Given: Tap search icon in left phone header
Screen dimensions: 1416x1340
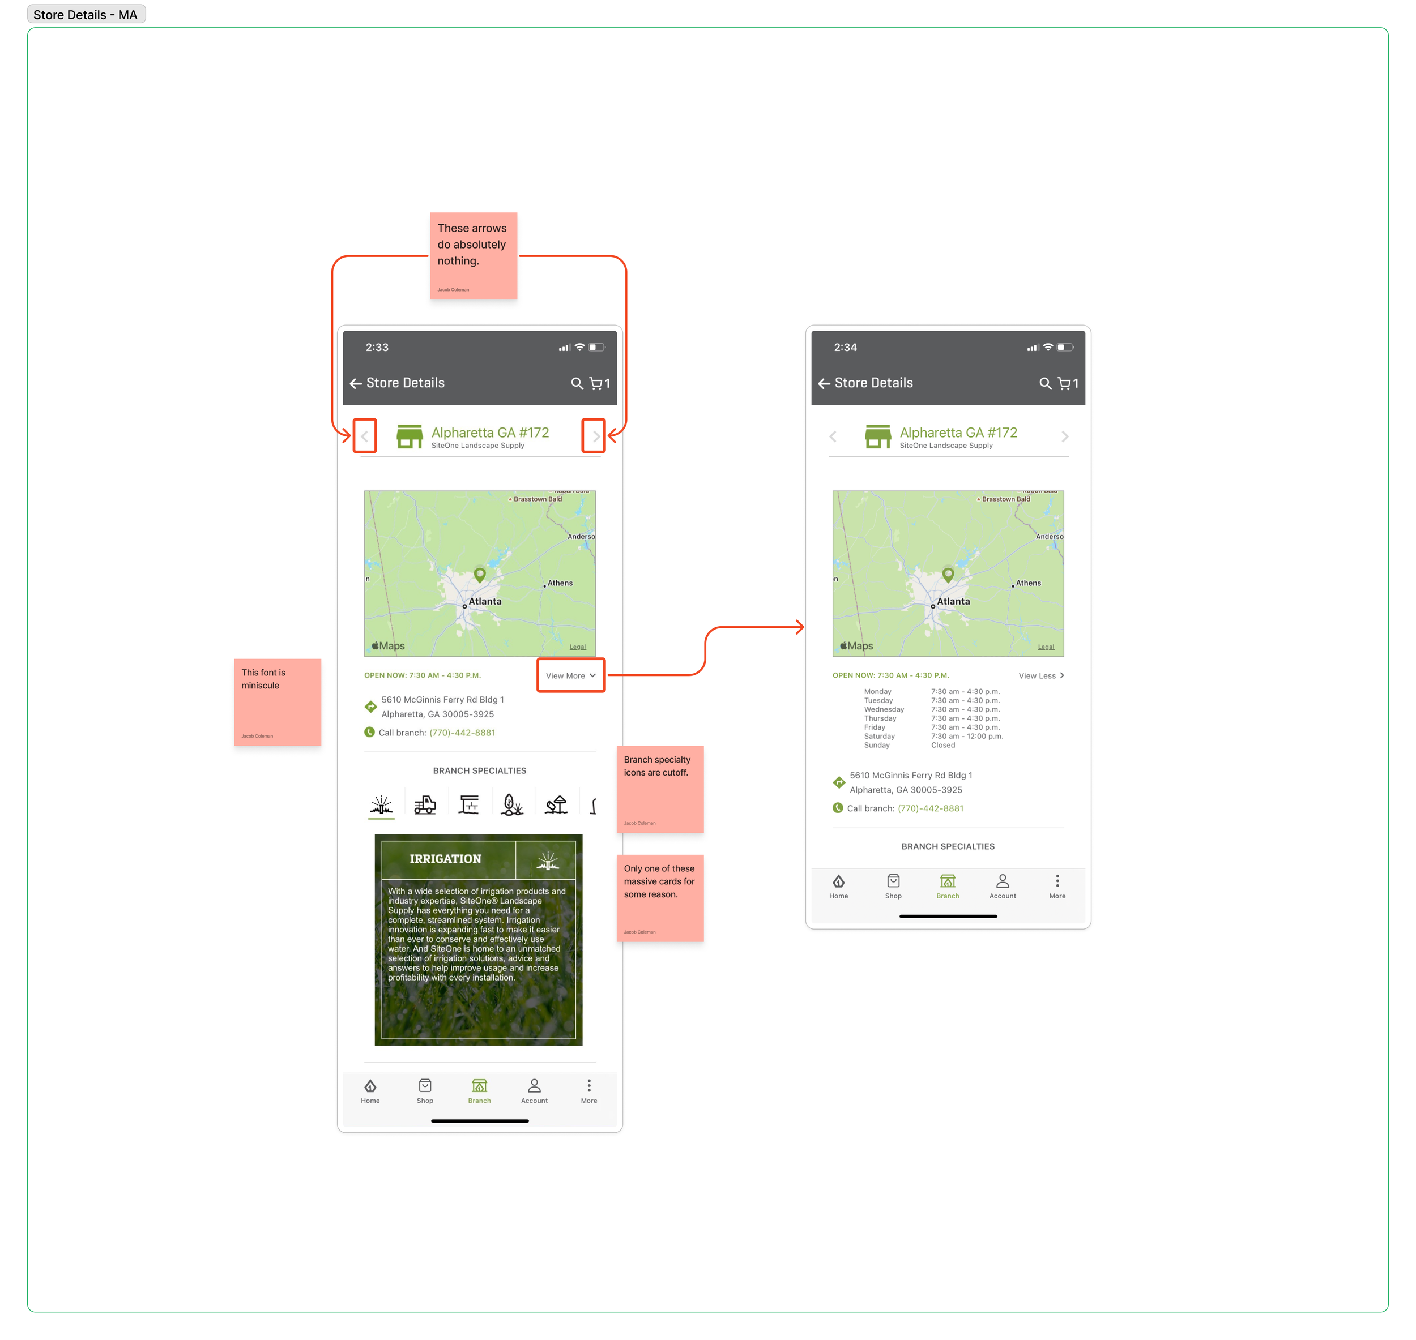Looking at the screenshot, I should point(577,384).
